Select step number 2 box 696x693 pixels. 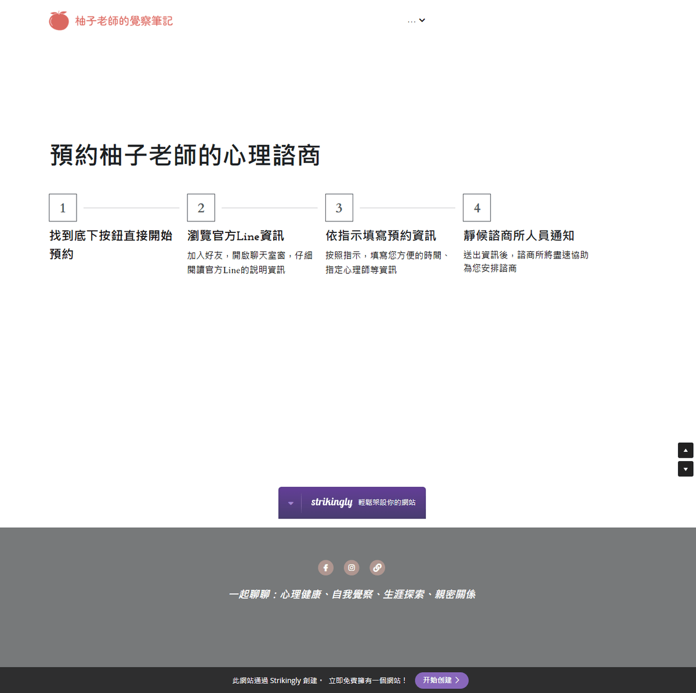coord(201,207)
